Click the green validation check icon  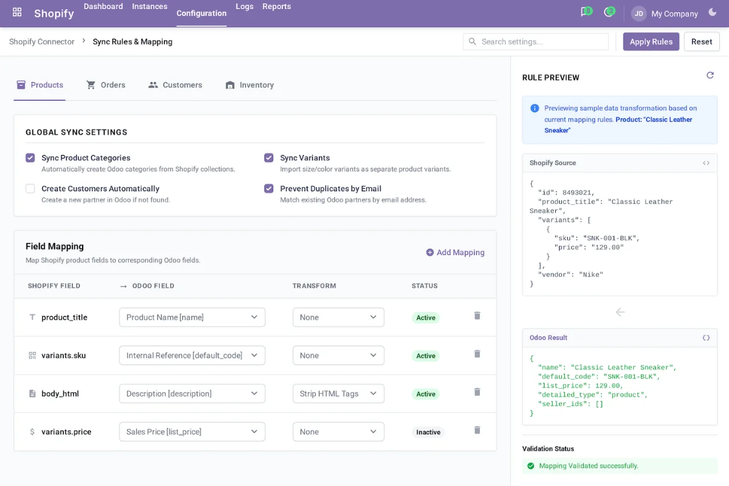[x=531, y=466]
